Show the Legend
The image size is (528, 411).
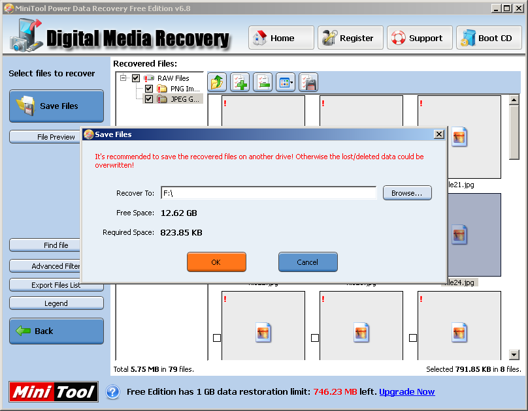click(56, 303)
